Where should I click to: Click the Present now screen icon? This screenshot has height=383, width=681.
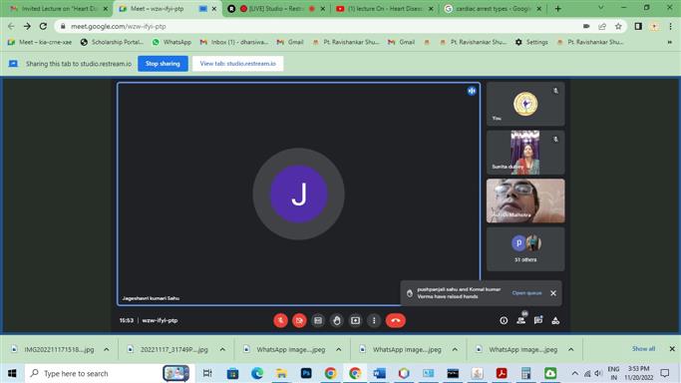355,320
